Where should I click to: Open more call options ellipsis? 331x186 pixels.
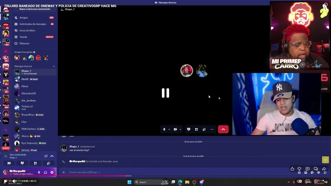pyautogui.click(x=212, y=129)
